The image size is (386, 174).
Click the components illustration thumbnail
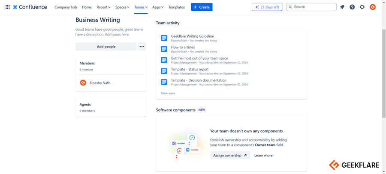pyautogui.click(x=186, y=147)
